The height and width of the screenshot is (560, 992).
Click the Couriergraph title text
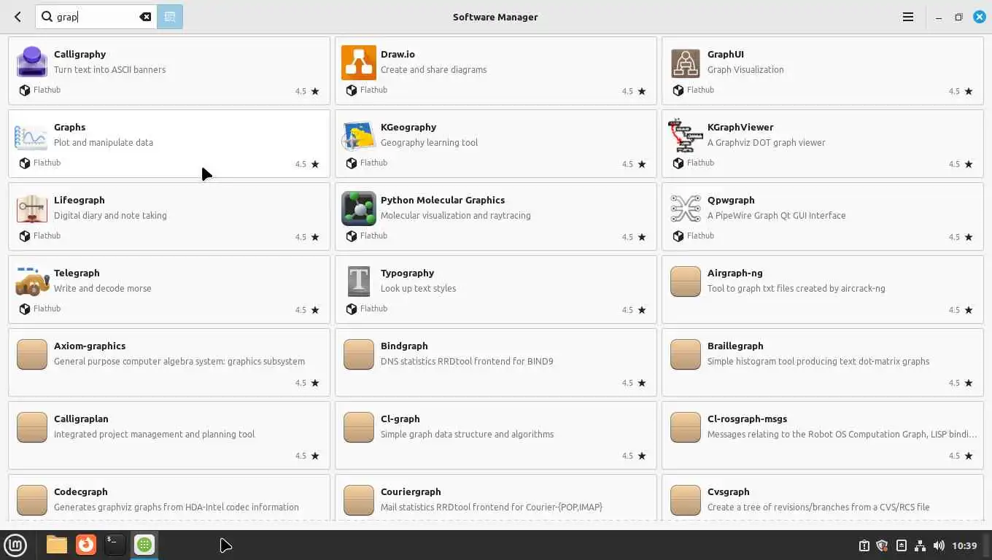411,492
